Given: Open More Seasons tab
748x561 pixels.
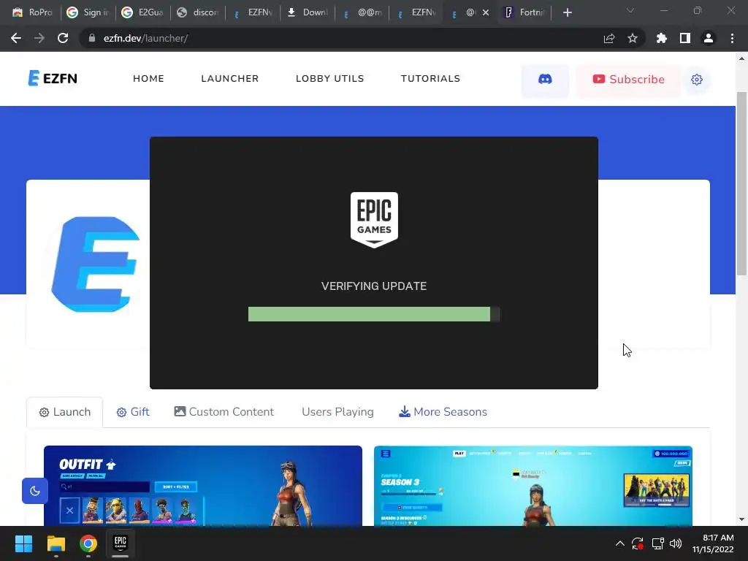Looking at the screenshot, I should coord(443,412).
